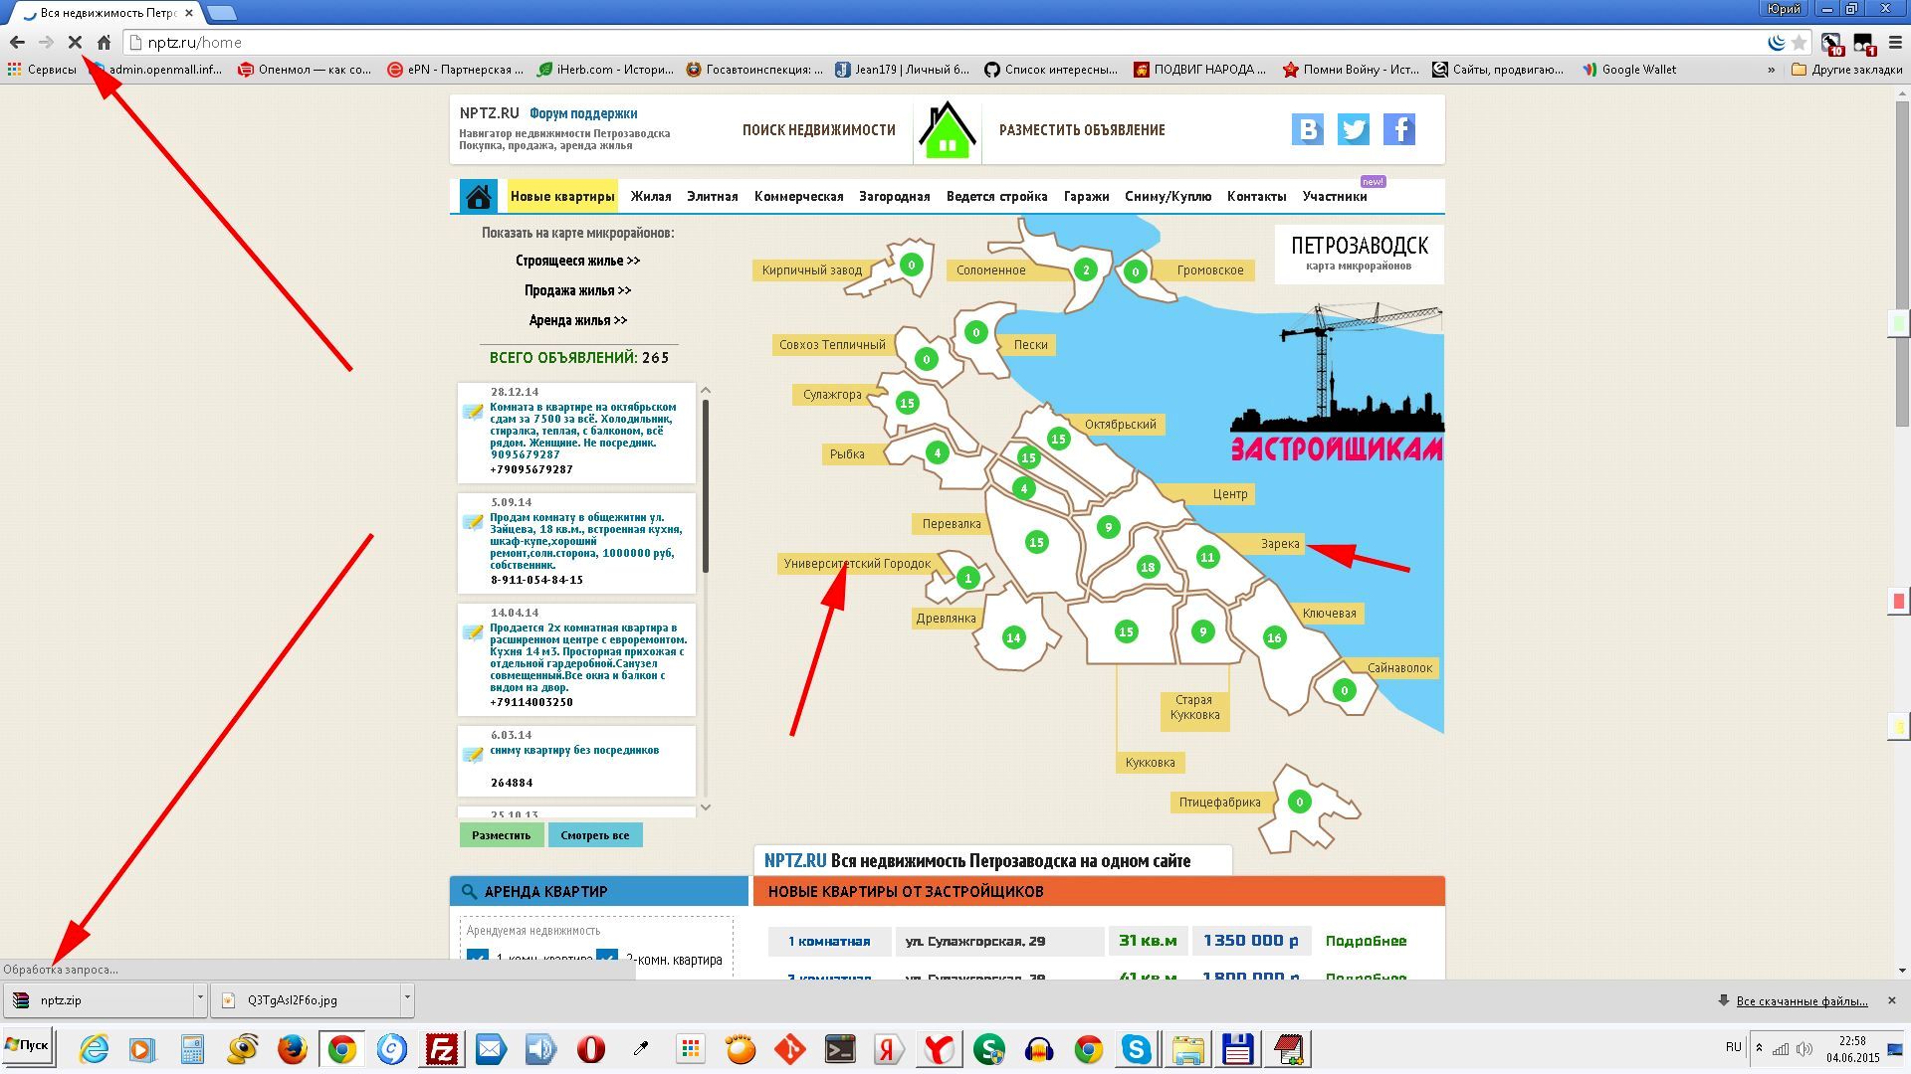1911x1074 pixels.
Task: Open the Коммерческая menu item
Action: 798,196
